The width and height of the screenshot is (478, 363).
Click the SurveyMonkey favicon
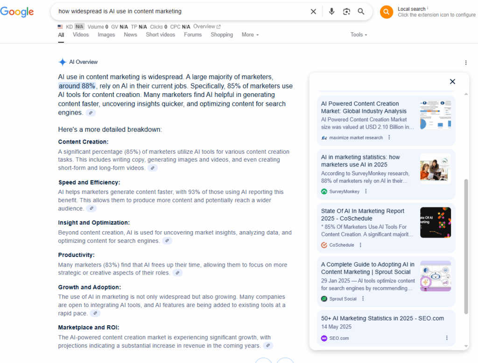[324, 192]
